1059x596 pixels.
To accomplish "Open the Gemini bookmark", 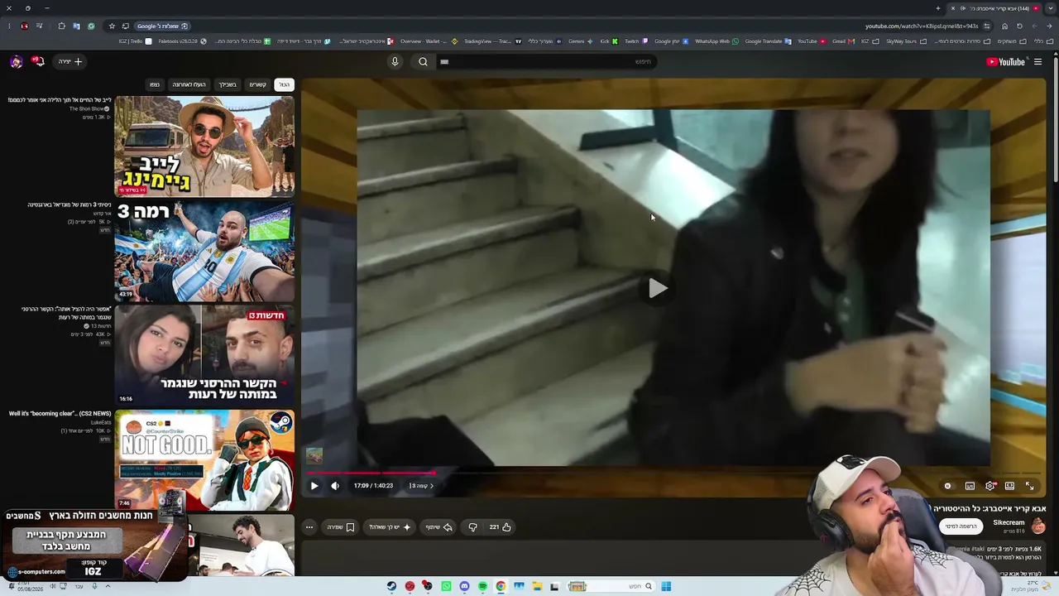I will 579,41.
